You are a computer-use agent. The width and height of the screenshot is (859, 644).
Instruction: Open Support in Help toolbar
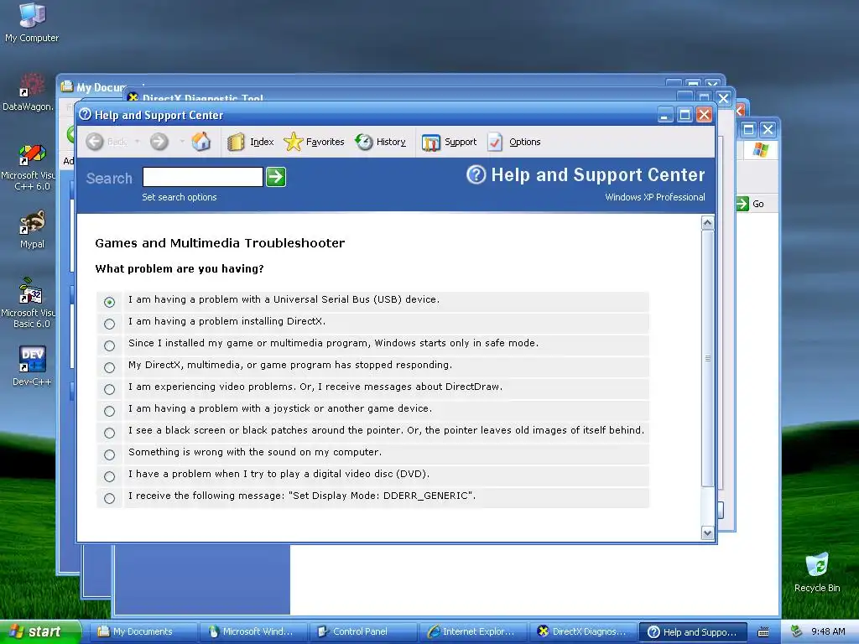(450, 142)
